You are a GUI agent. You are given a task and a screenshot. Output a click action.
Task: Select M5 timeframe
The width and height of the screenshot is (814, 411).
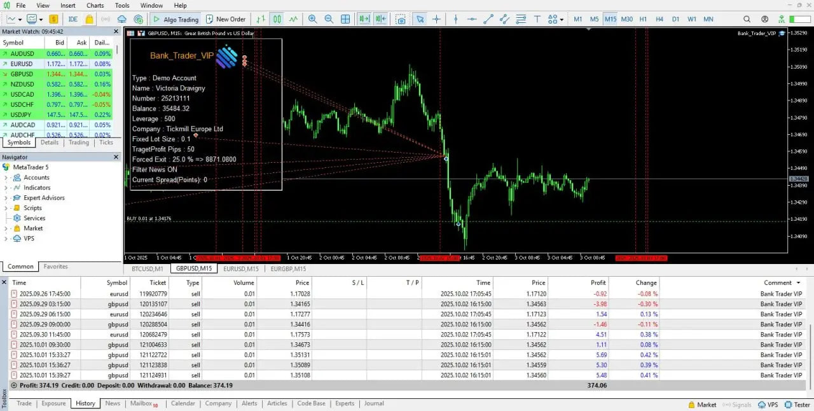point(595,19)
